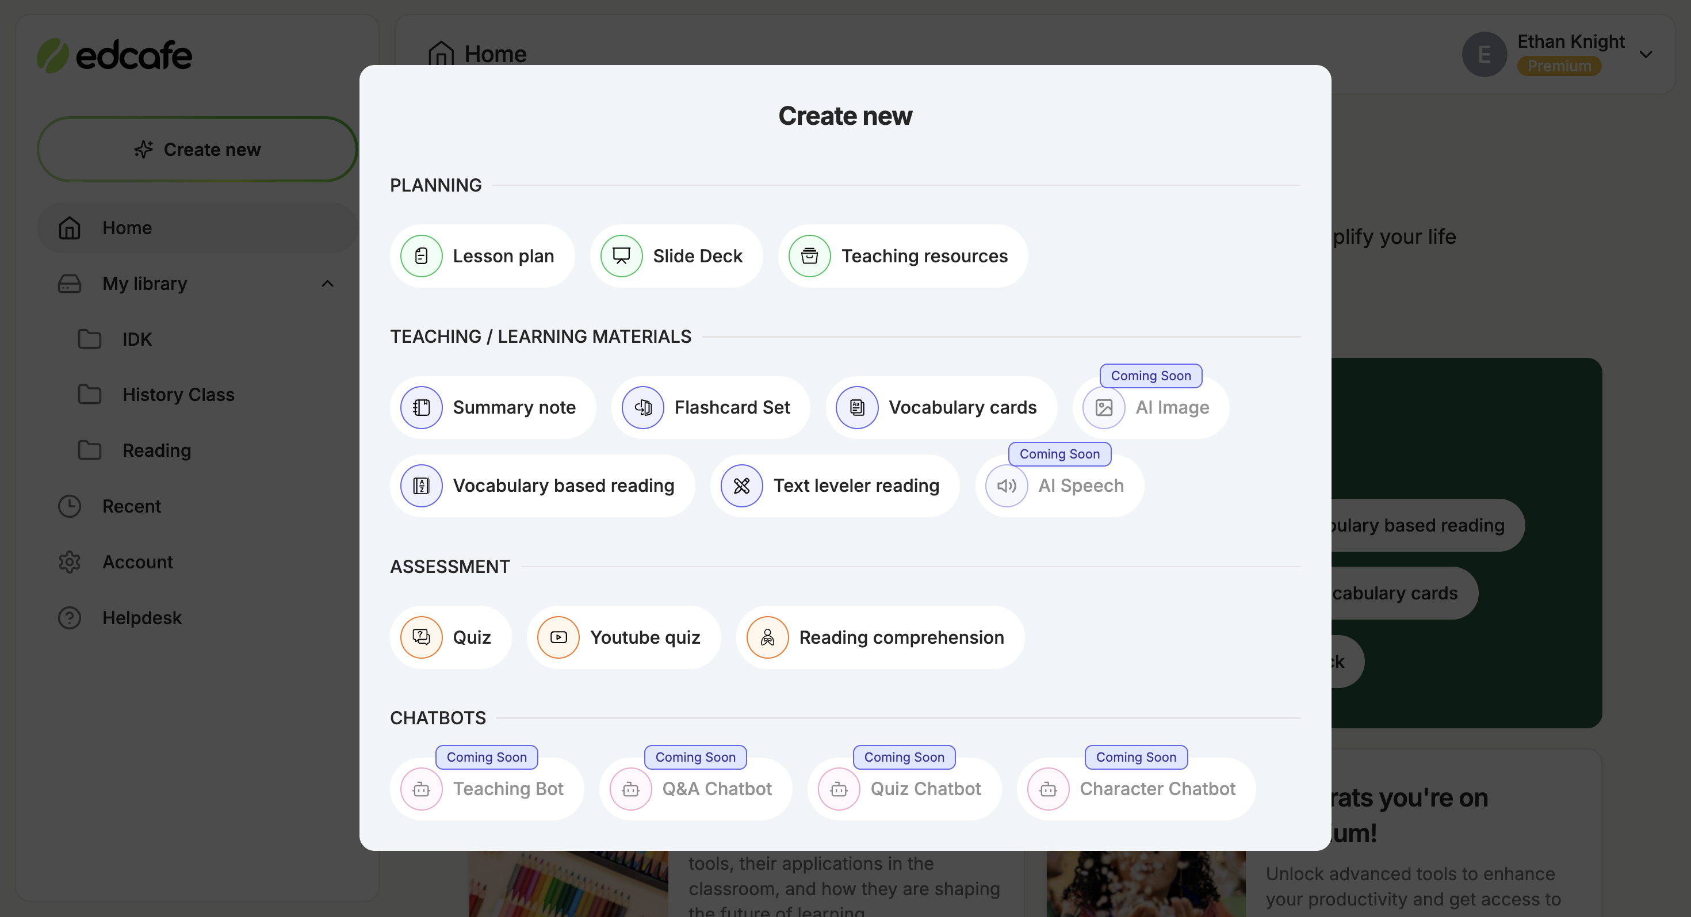Click the AI Image label
This screenshot has width=1691, height=917.
(1172, 408)
